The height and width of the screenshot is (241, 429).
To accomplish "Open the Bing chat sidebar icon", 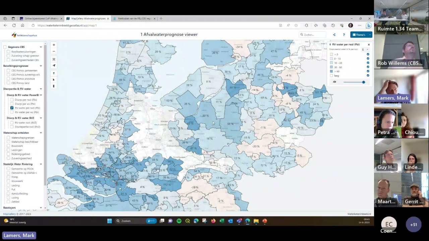I will pyautogui.click(x=368, y=25).
